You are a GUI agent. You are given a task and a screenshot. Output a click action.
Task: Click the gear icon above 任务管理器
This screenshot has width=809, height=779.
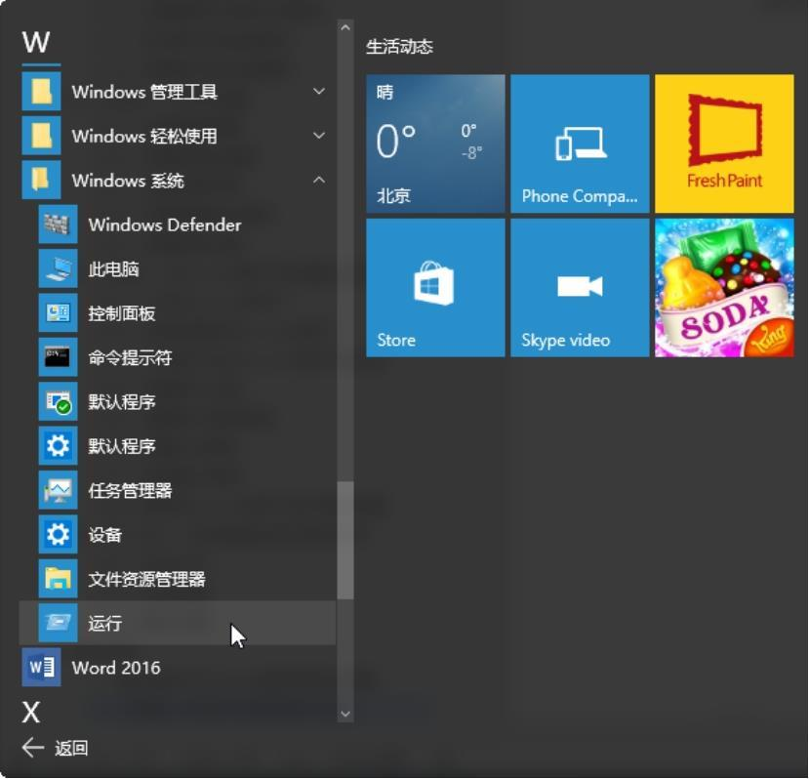click(58, 445)
